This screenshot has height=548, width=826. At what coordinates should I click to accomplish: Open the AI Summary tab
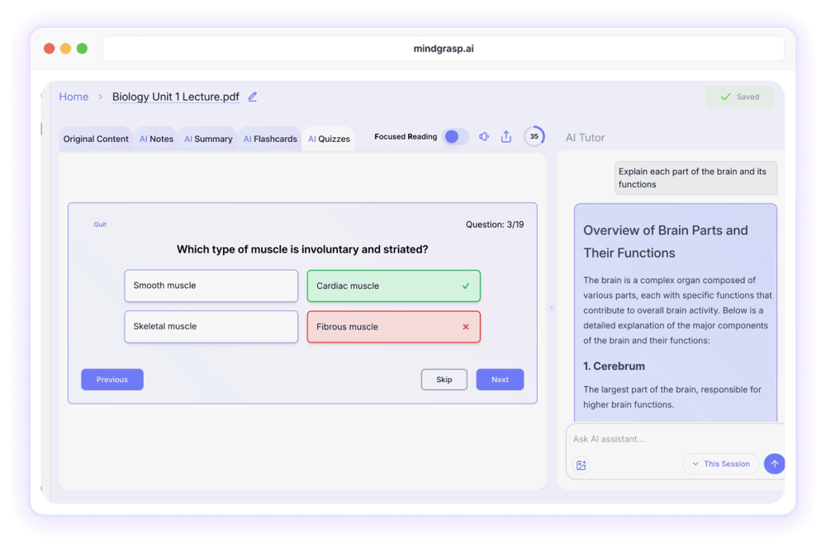click(208, 139)
